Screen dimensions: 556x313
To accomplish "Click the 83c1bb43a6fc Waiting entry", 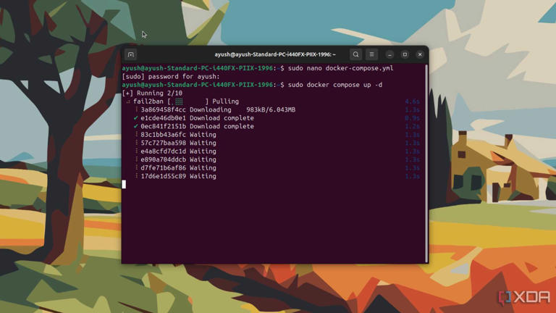I will [x=178, y=135].
